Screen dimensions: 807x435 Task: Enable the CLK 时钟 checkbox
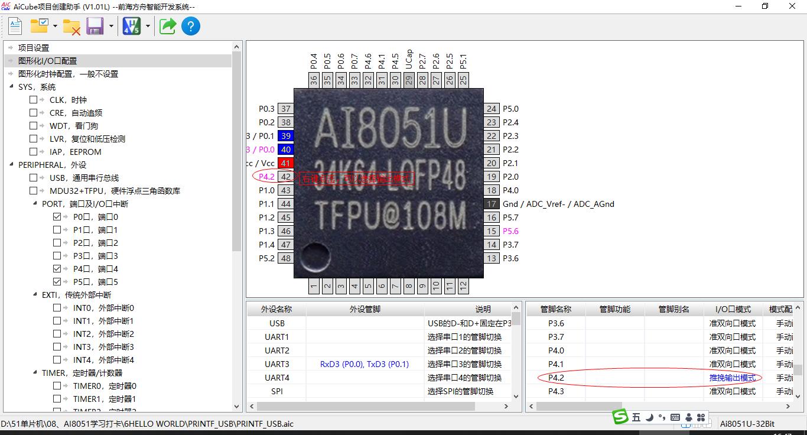[34, 100]
